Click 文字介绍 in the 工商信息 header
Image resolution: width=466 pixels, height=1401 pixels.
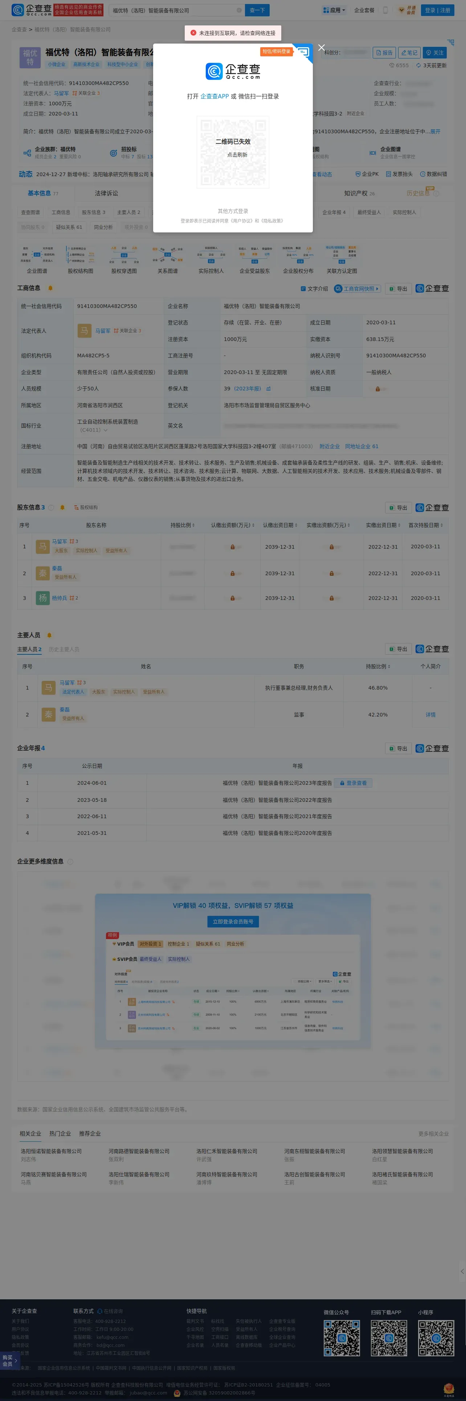click(x=314, y=289)
